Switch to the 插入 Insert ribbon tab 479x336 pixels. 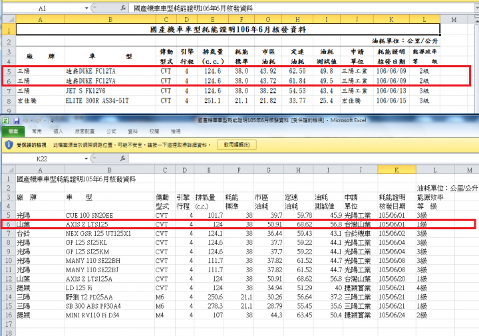click(58, 131)
